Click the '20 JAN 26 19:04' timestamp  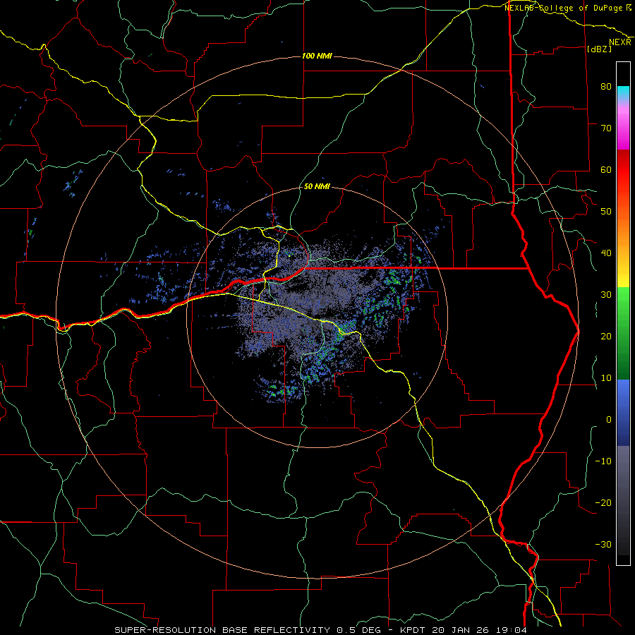480,630
